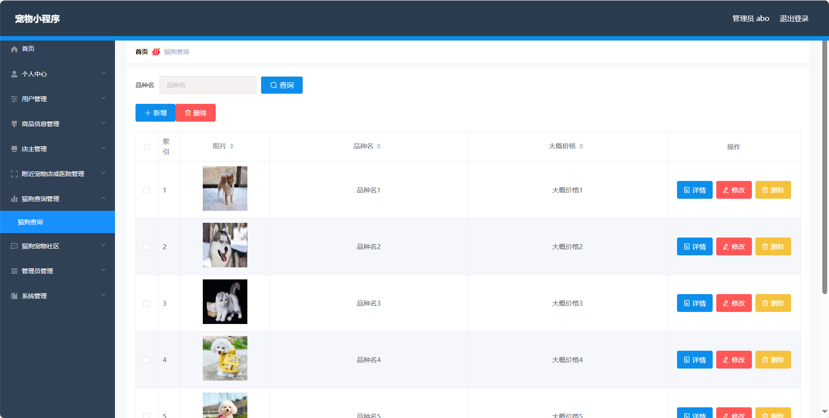
Task: Click the Shiba dog photo in row 1
Action: 225,189
